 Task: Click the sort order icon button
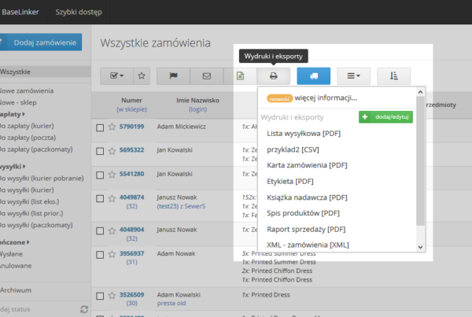click(393, 76)
